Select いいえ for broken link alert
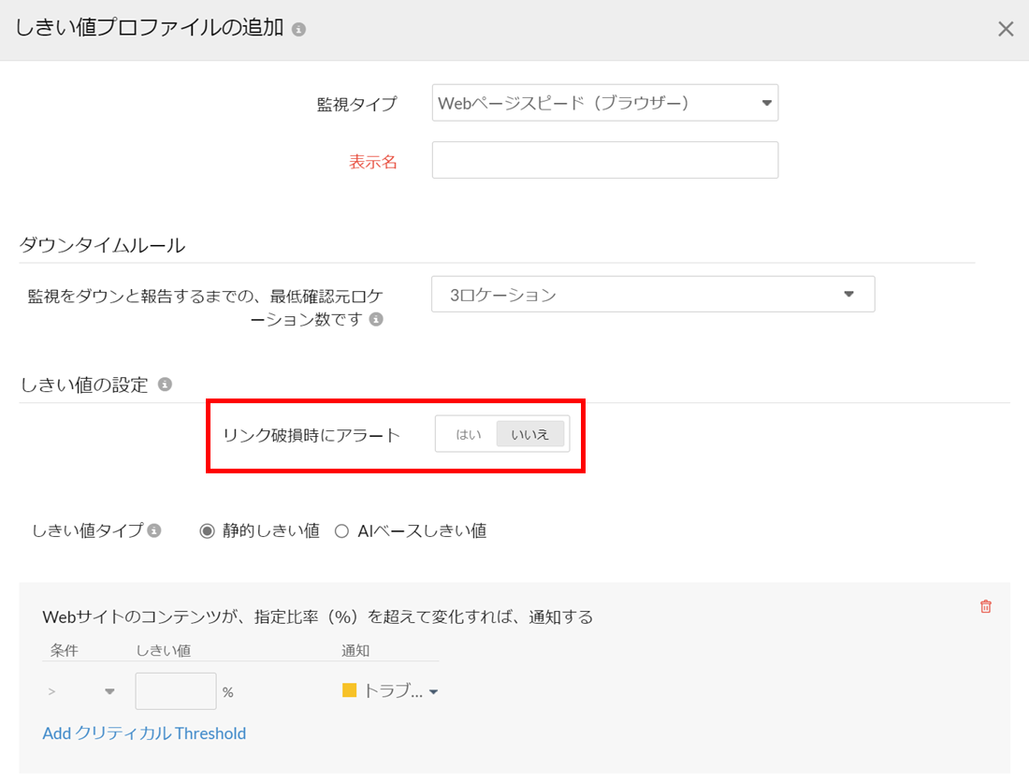1029x783 pixels. click(530, 434)
